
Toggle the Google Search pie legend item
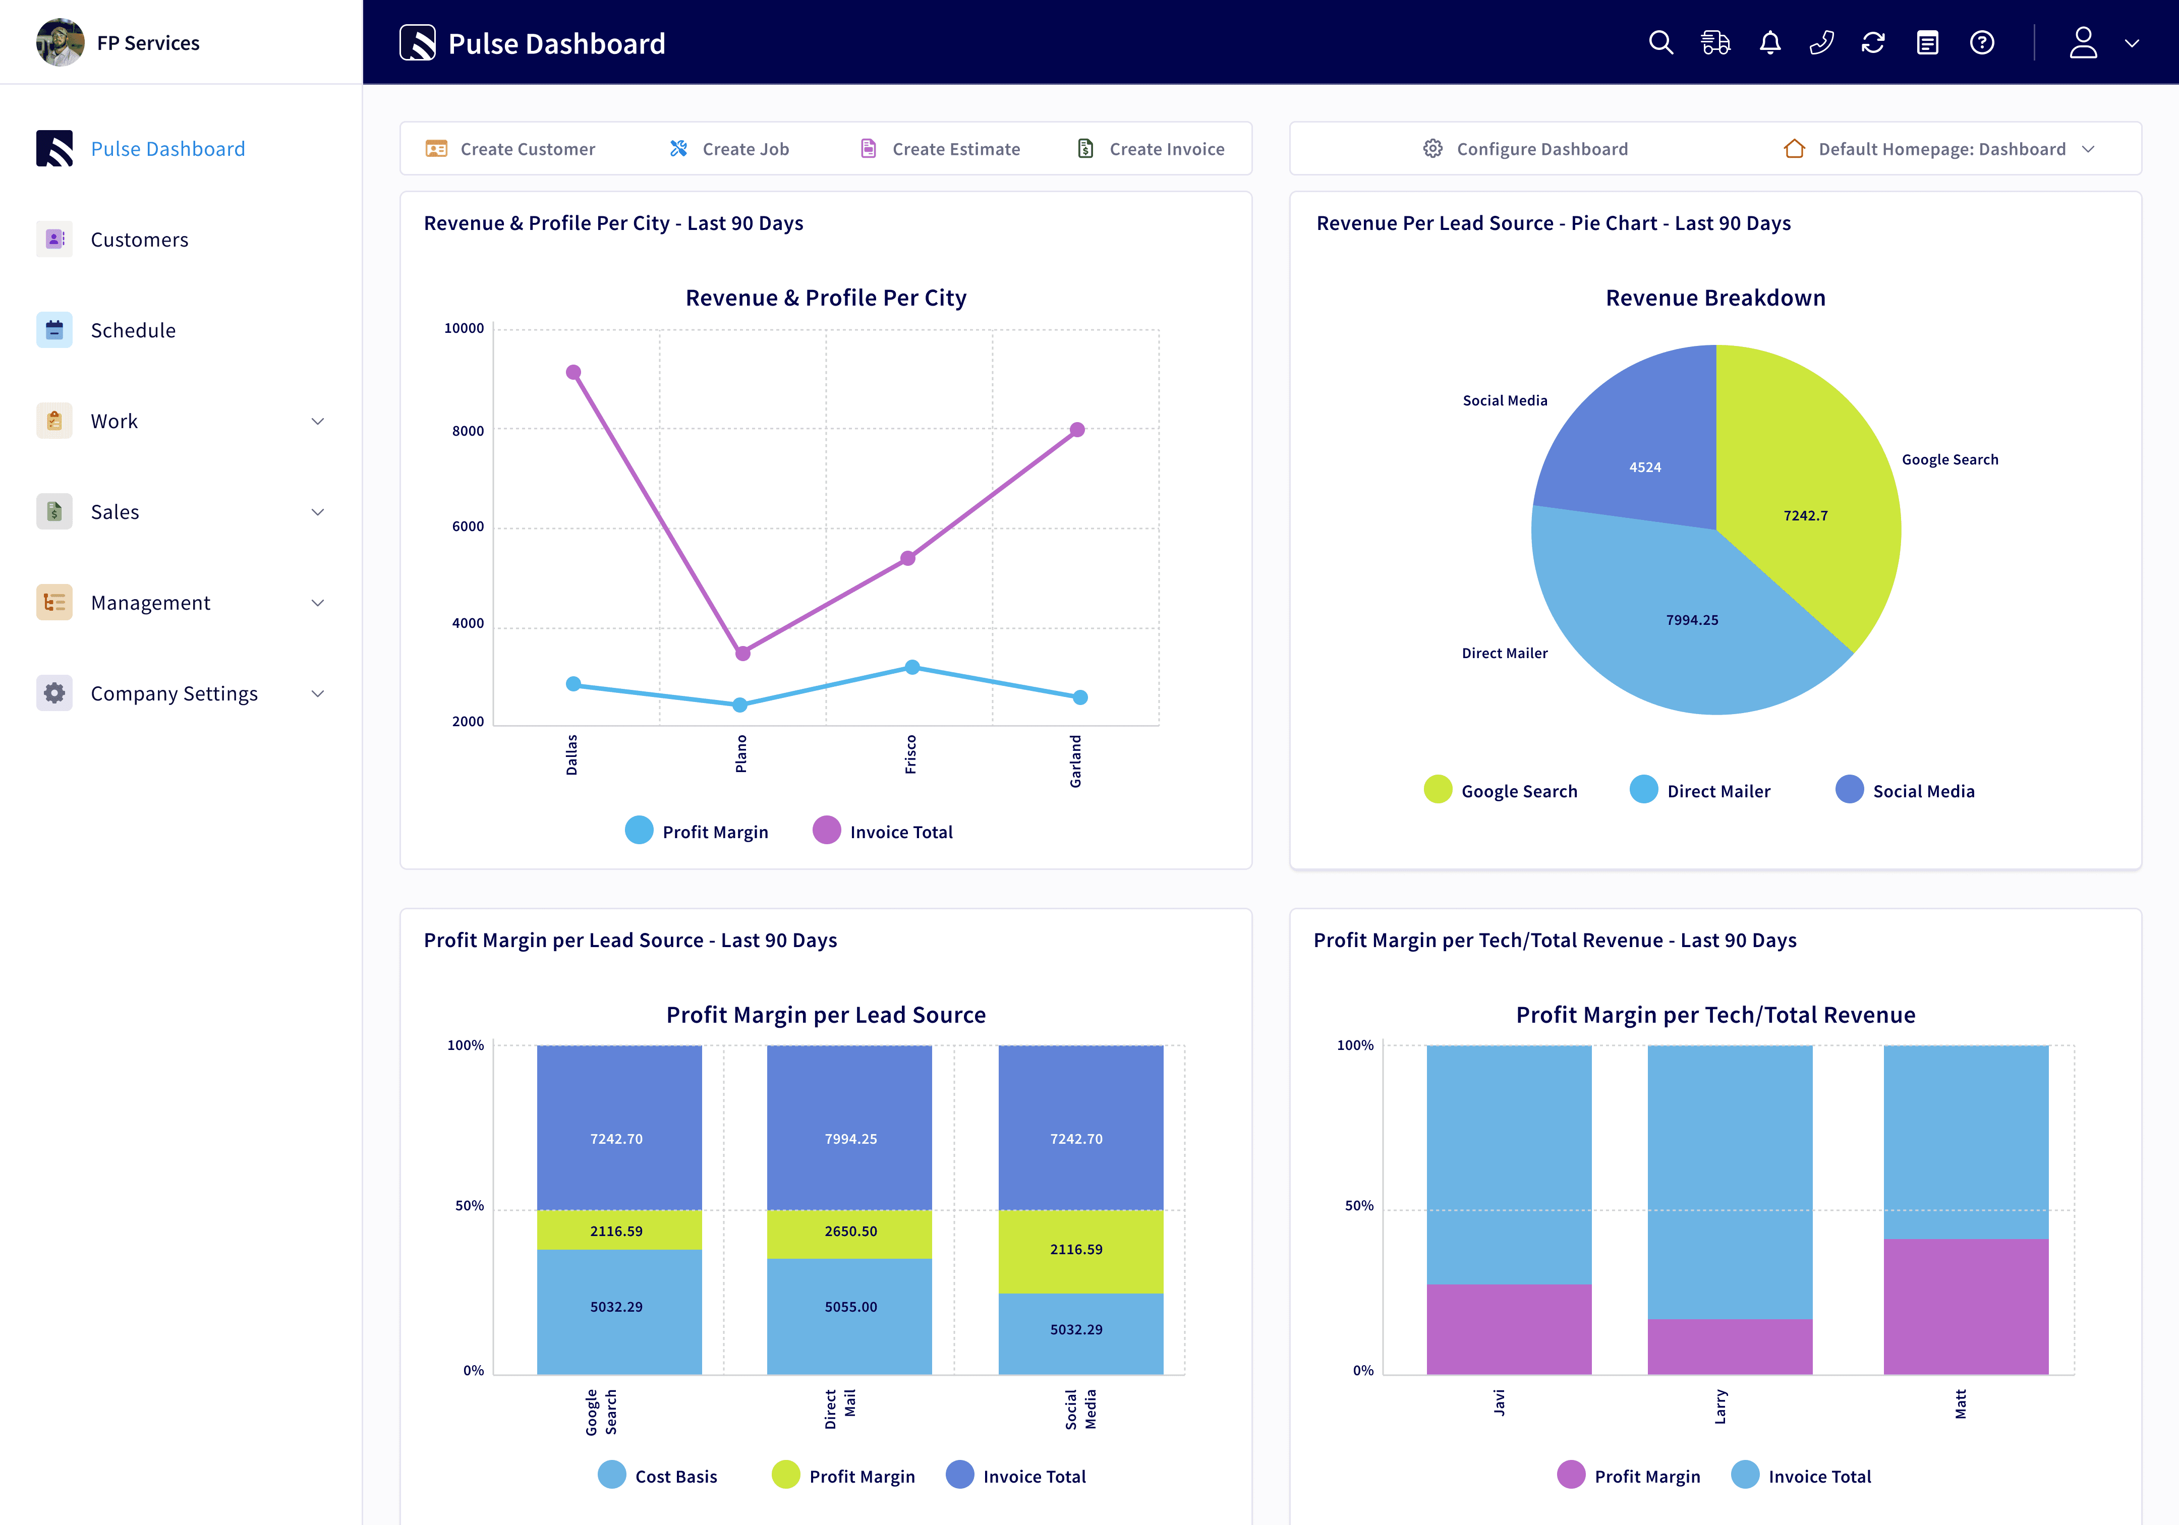[1502, 791]
